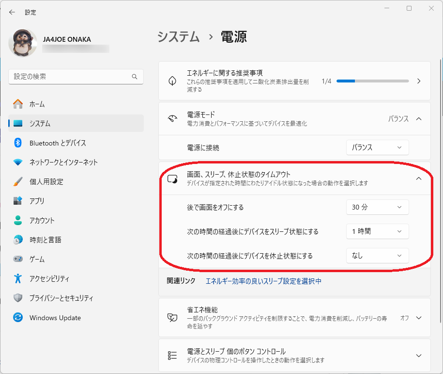The height and width of the screenshot is (374, 443).
Task: Click the vertical scrollbar on right
Action: pyautogui.click(x=441, y=191)
